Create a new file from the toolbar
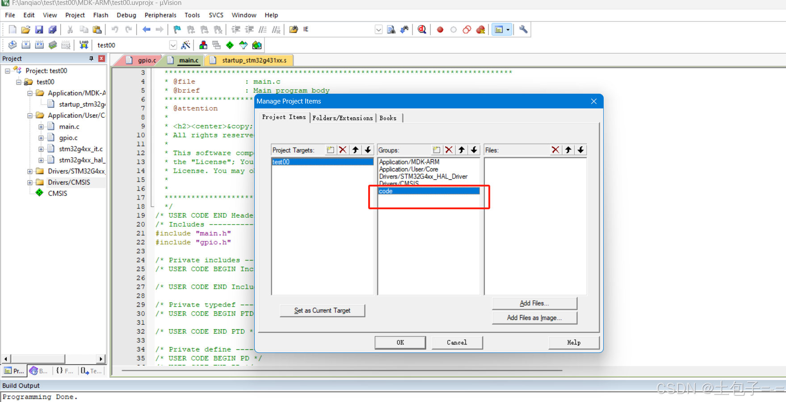 pyautogui.click(x=13, y=29)
